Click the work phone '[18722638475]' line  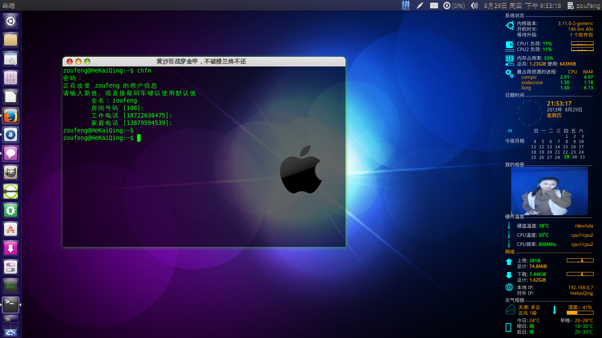[132, 116]
